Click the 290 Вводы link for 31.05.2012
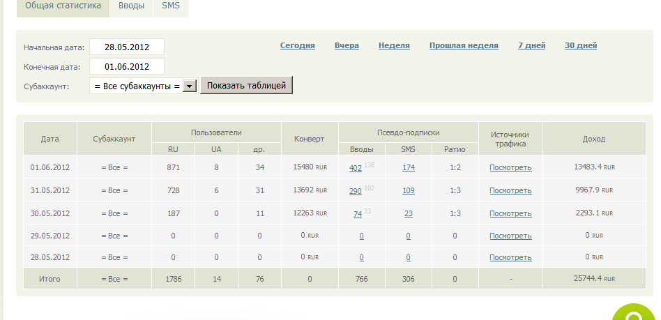 point(356,191)
